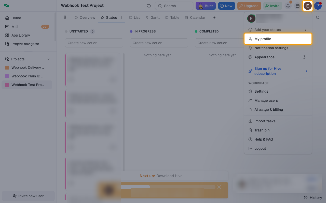326x203 pixels.
Task: Click the Hive logo icon
Action: coord(7,6)
